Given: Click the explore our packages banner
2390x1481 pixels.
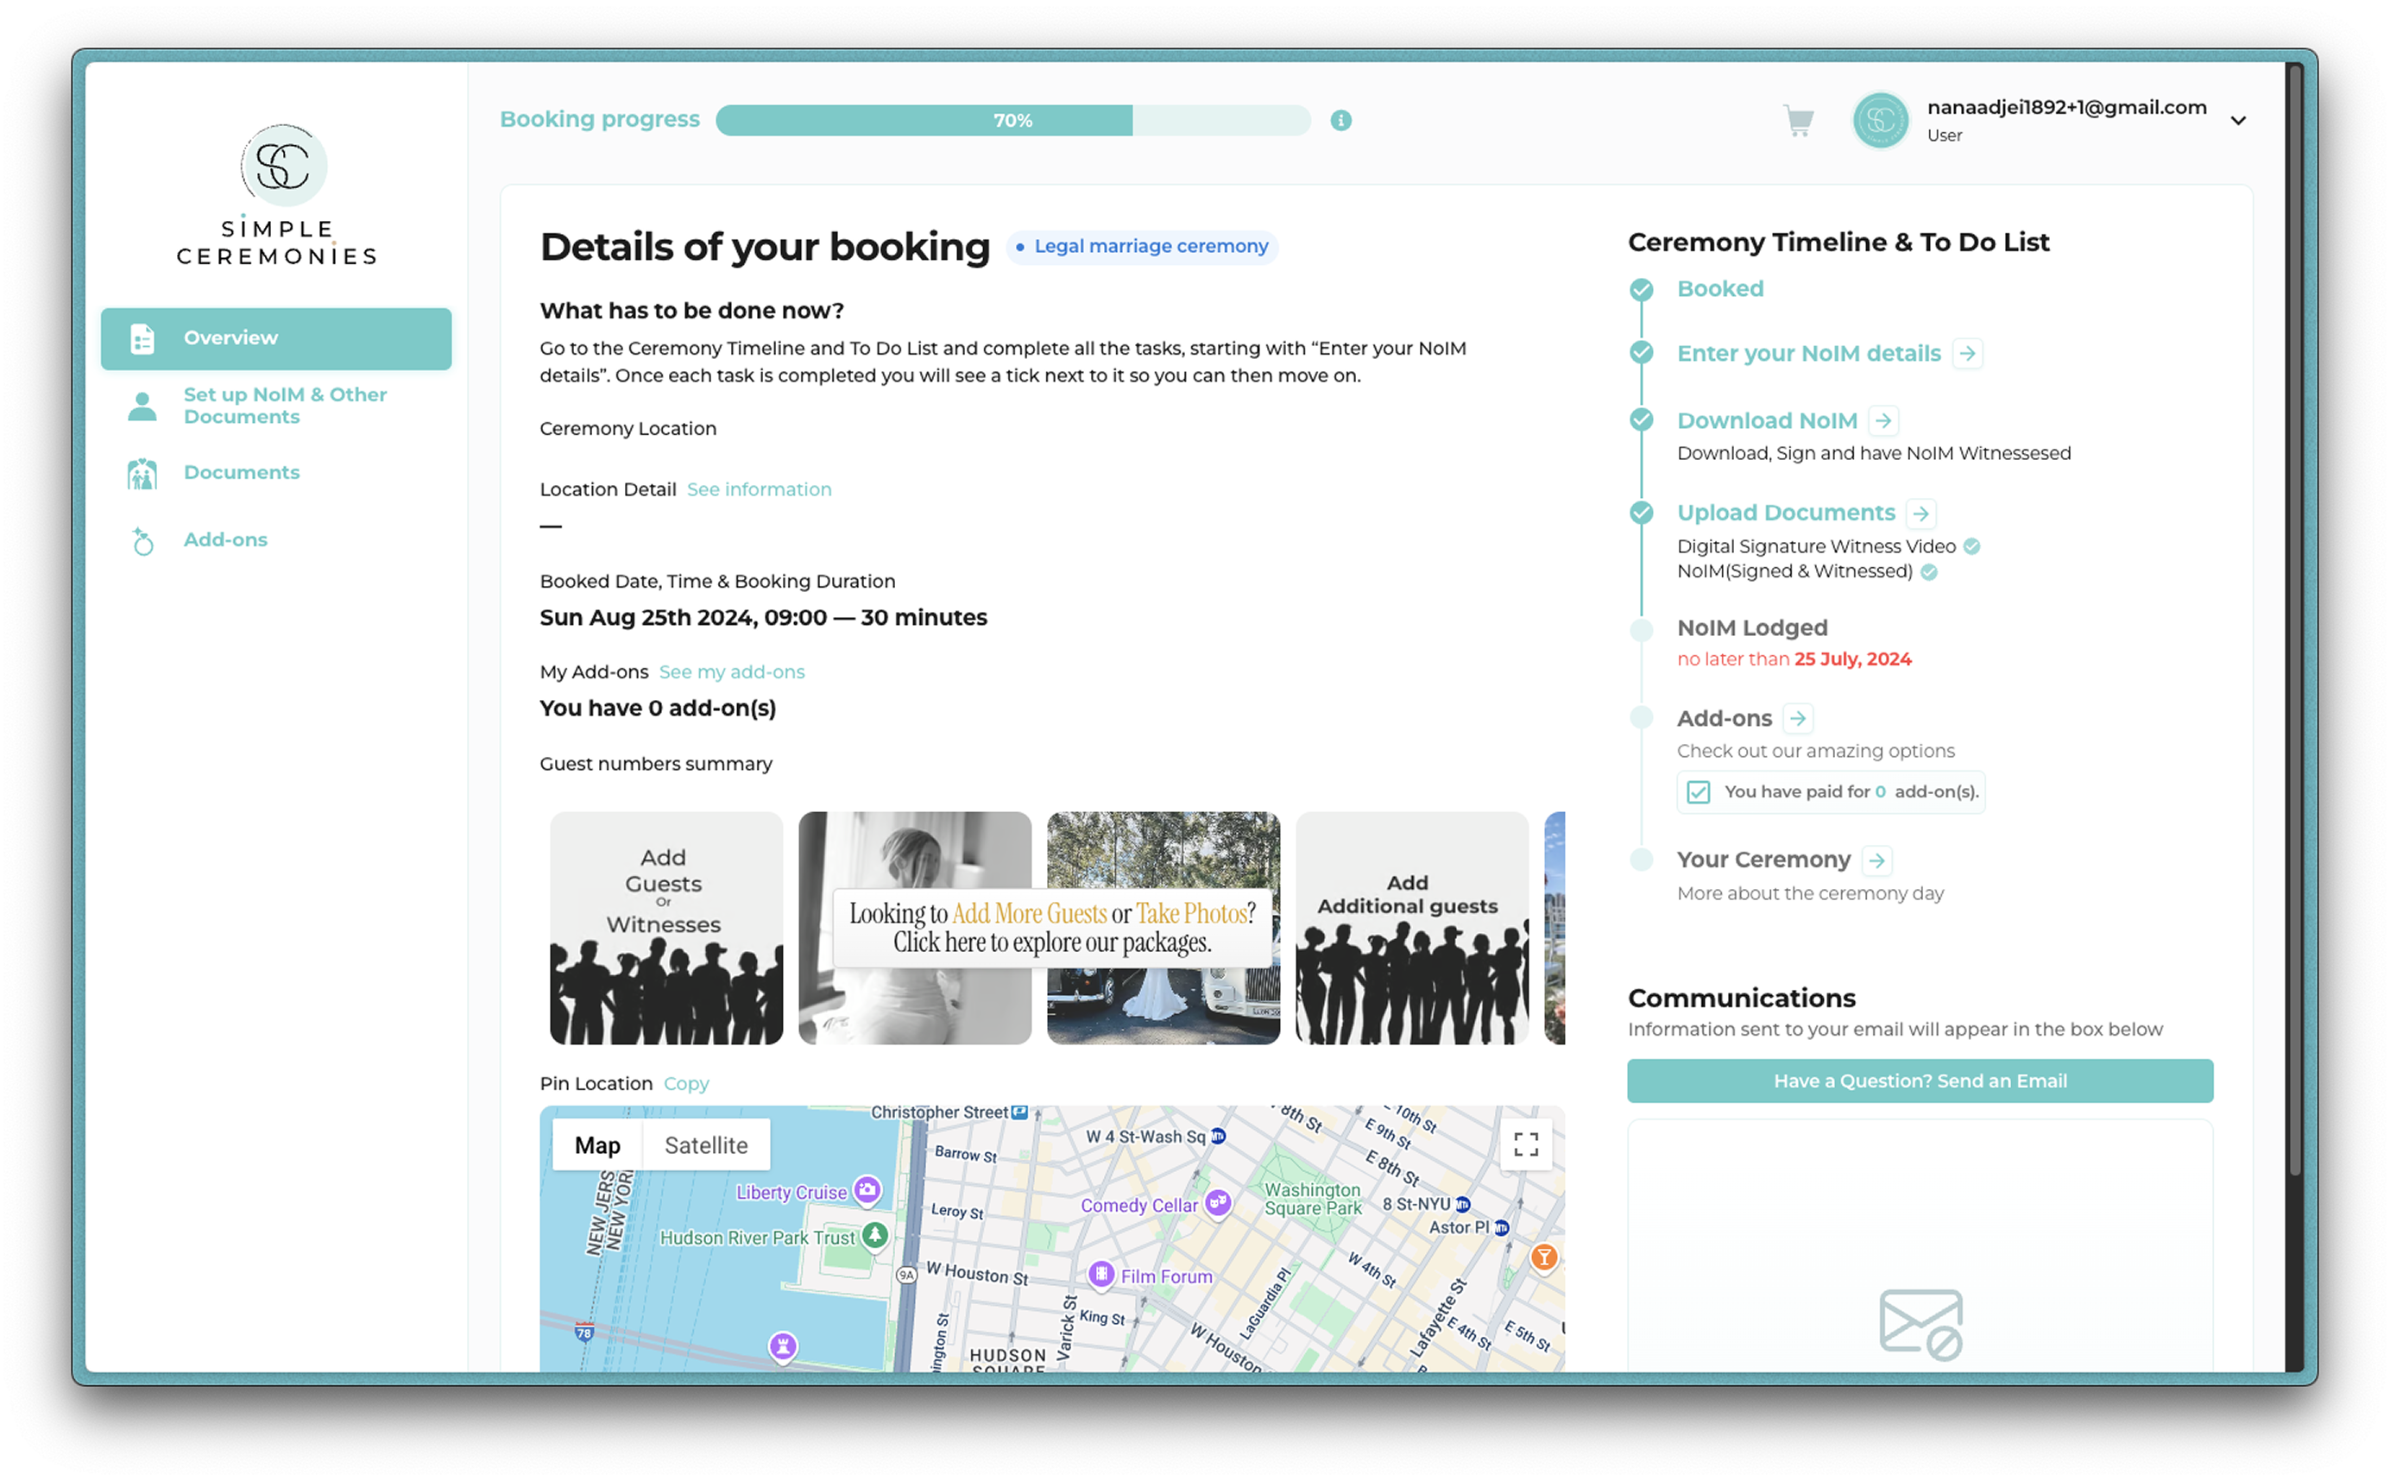Looking at the screenshot, I should (1052, 928).
